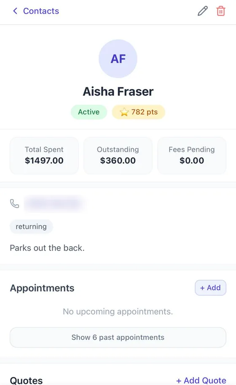Open the 782 pts loyalty badge

point(139,112)
